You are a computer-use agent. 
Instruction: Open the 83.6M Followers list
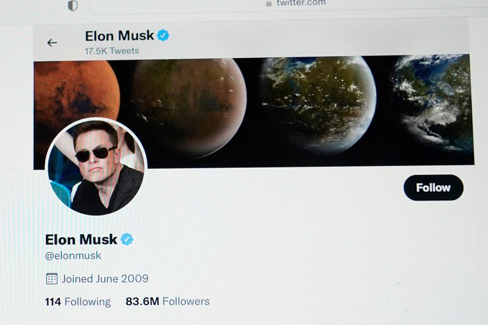tap(167, 301)
